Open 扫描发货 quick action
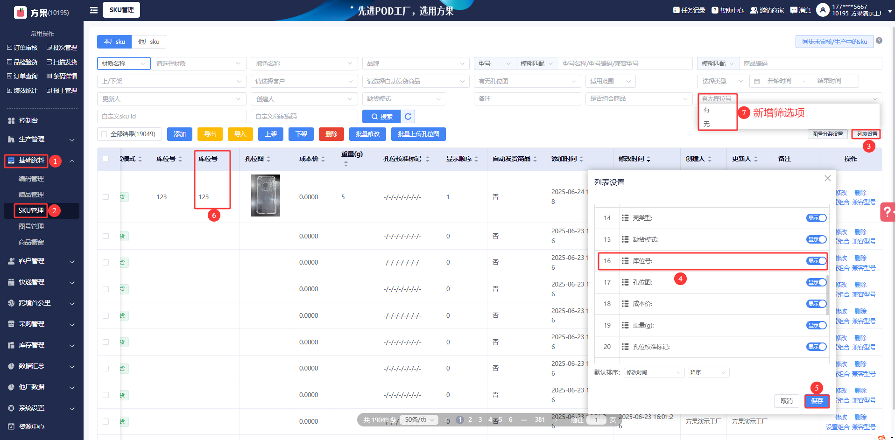 [62, 62]
